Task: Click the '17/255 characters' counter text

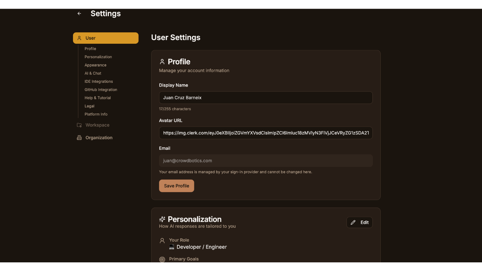Action: coord(175,109)
